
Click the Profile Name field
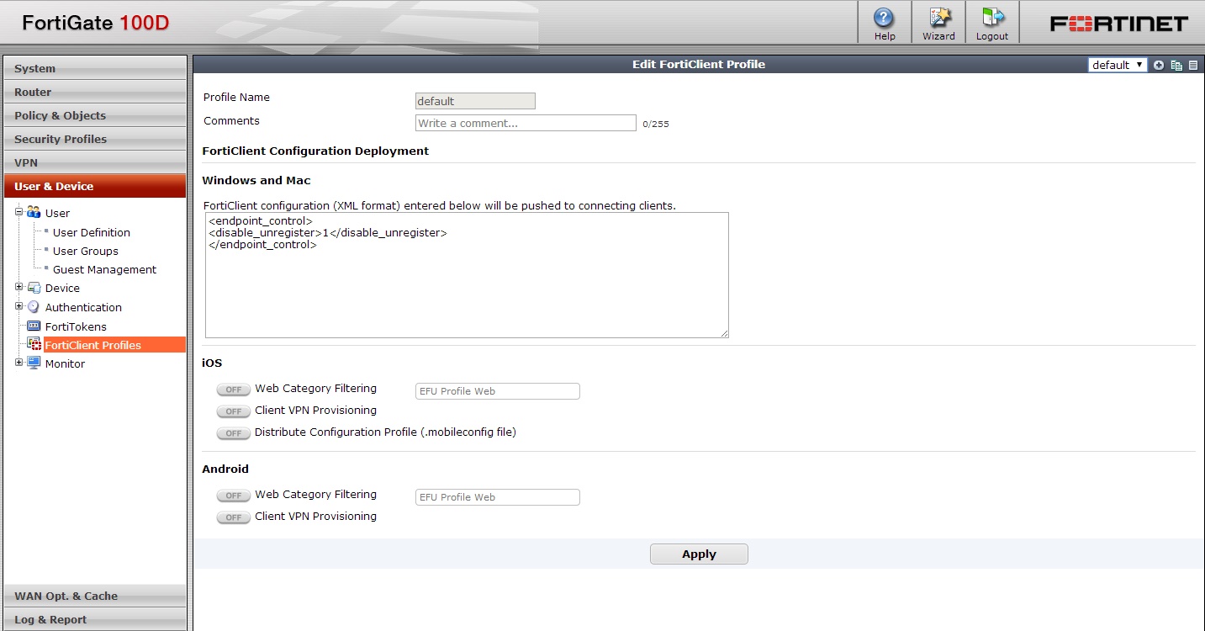(475, 101)
